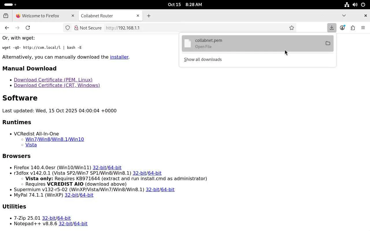Download r3dfox v142.0.1 64-bit
The image size is (370, 231).
pyautogui.click(x=155, y=173)
